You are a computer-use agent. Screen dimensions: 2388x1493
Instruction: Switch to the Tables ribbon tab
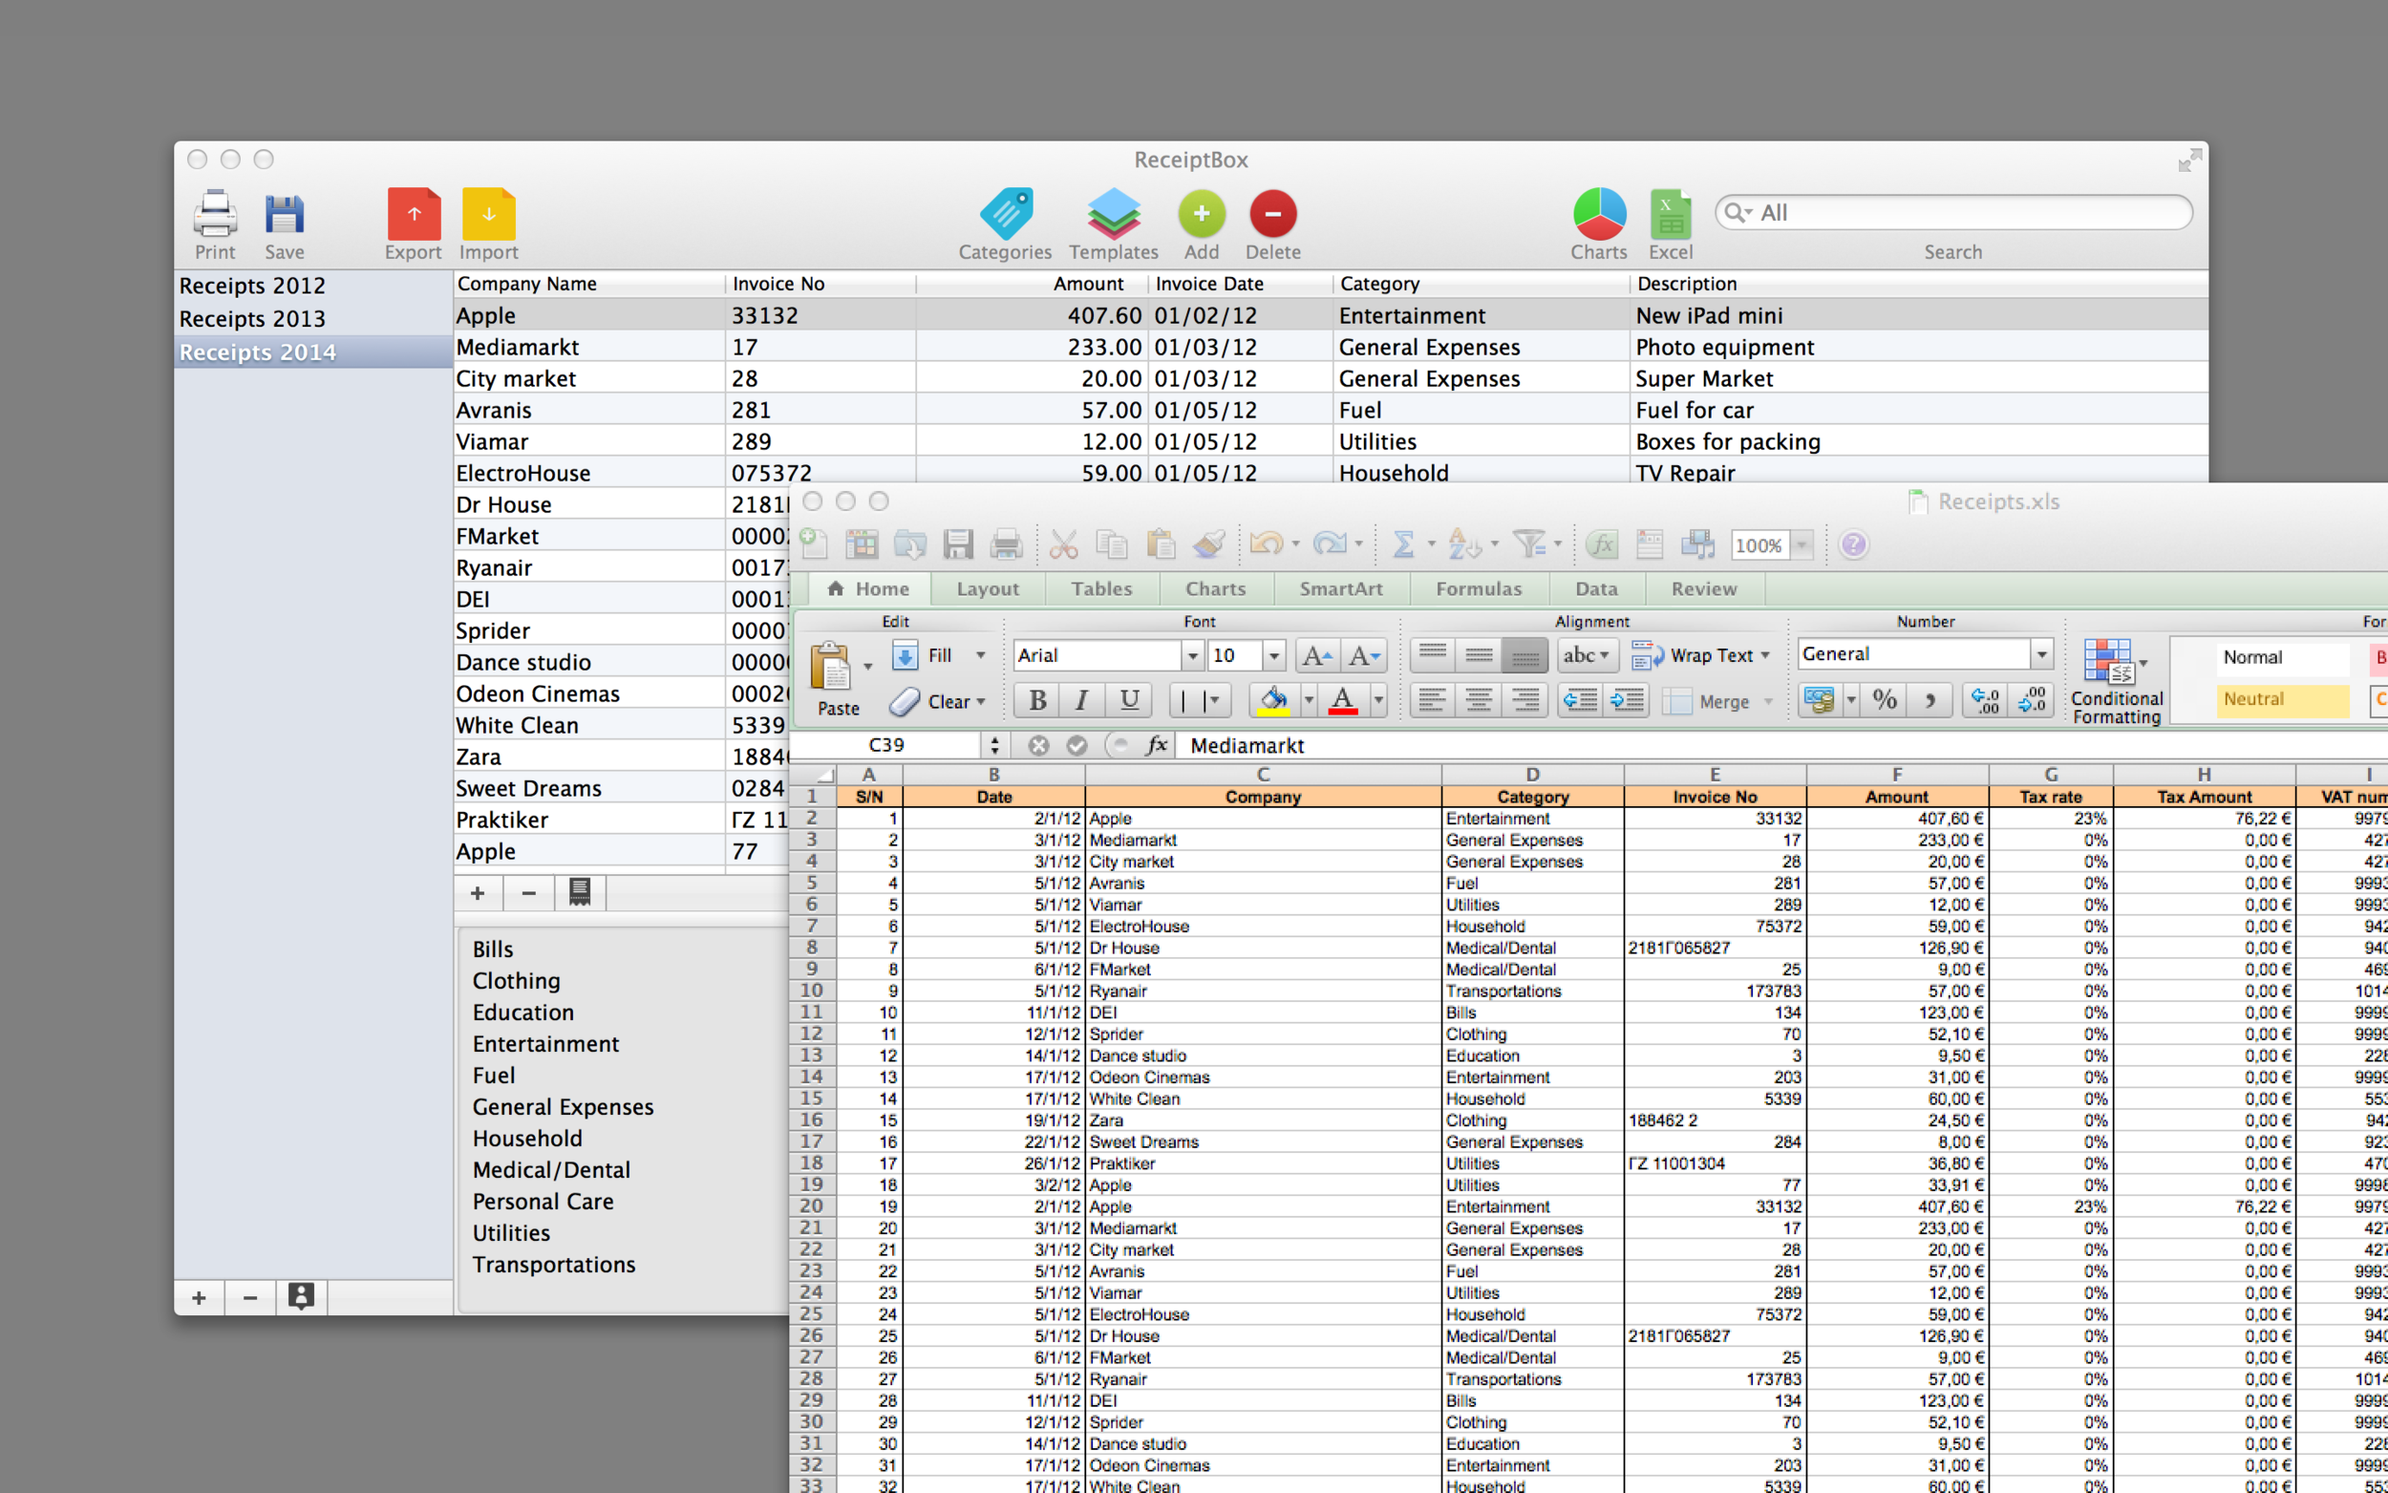click(1101, 589)
